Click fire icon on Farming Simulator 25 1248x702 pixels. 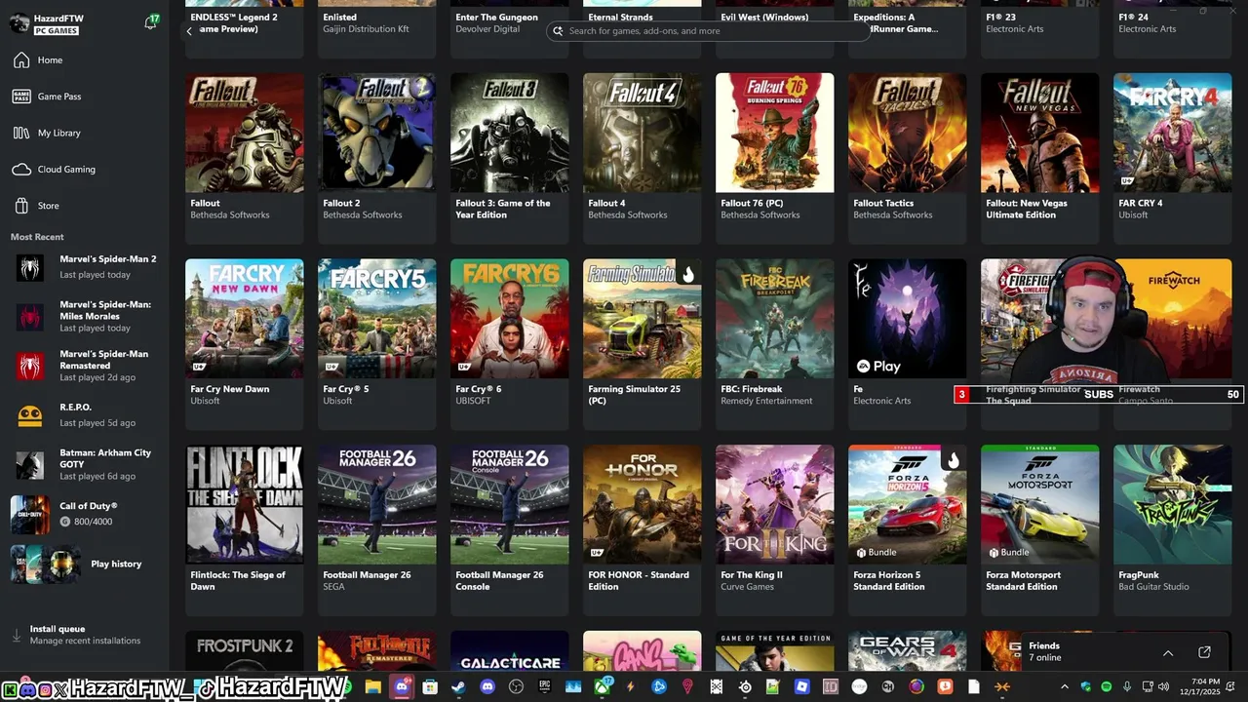click(688, 275)
